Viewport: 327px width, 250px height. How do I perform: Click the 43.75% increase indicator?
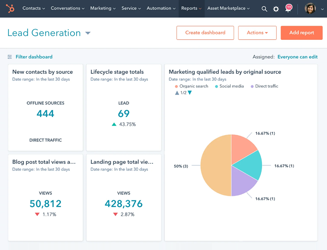point(124,124)
